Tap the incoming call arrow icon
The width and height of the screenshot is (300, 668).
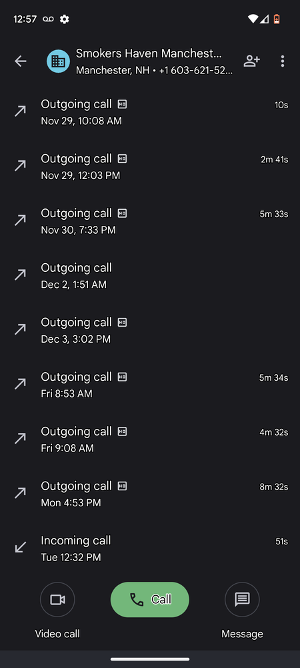click(x=20, y=548)
